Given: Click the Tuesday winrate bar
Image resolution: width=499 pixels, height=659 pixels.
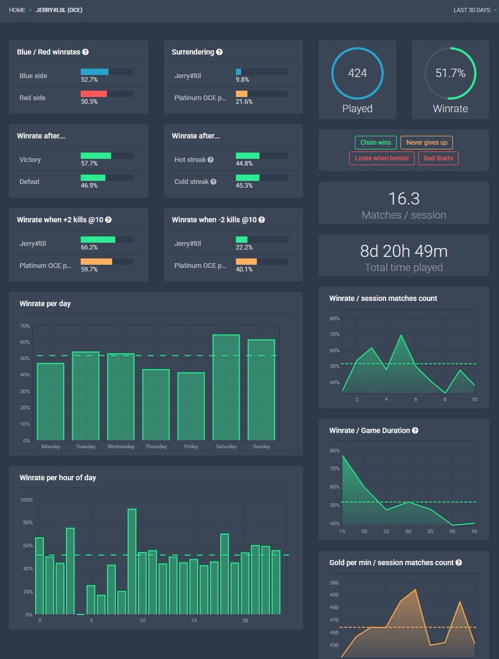Looking at the screenshot, I should click(x=86, y=396).
